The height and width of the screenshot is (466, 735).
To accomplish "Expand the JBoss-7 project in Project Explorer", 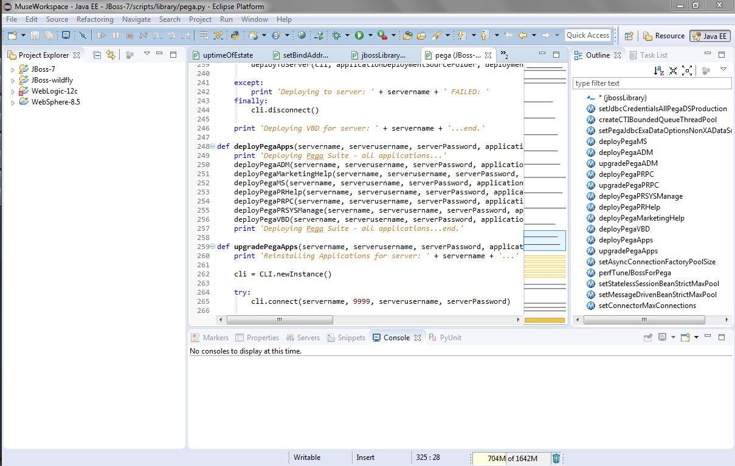I will [13, 69].
